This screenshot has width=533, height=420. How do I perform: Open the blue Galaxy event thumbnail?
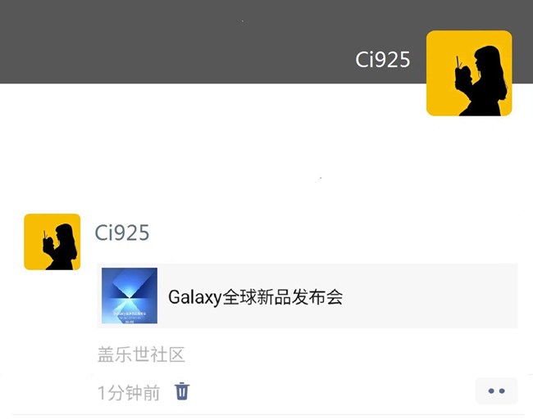tap(130, 296)
